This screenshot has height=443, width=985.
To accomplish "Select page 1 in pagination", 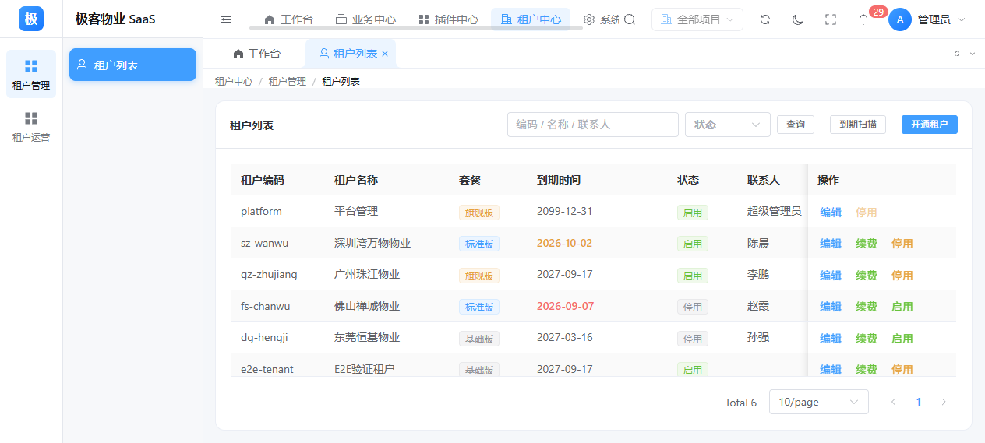I will (x=919, y=402).
